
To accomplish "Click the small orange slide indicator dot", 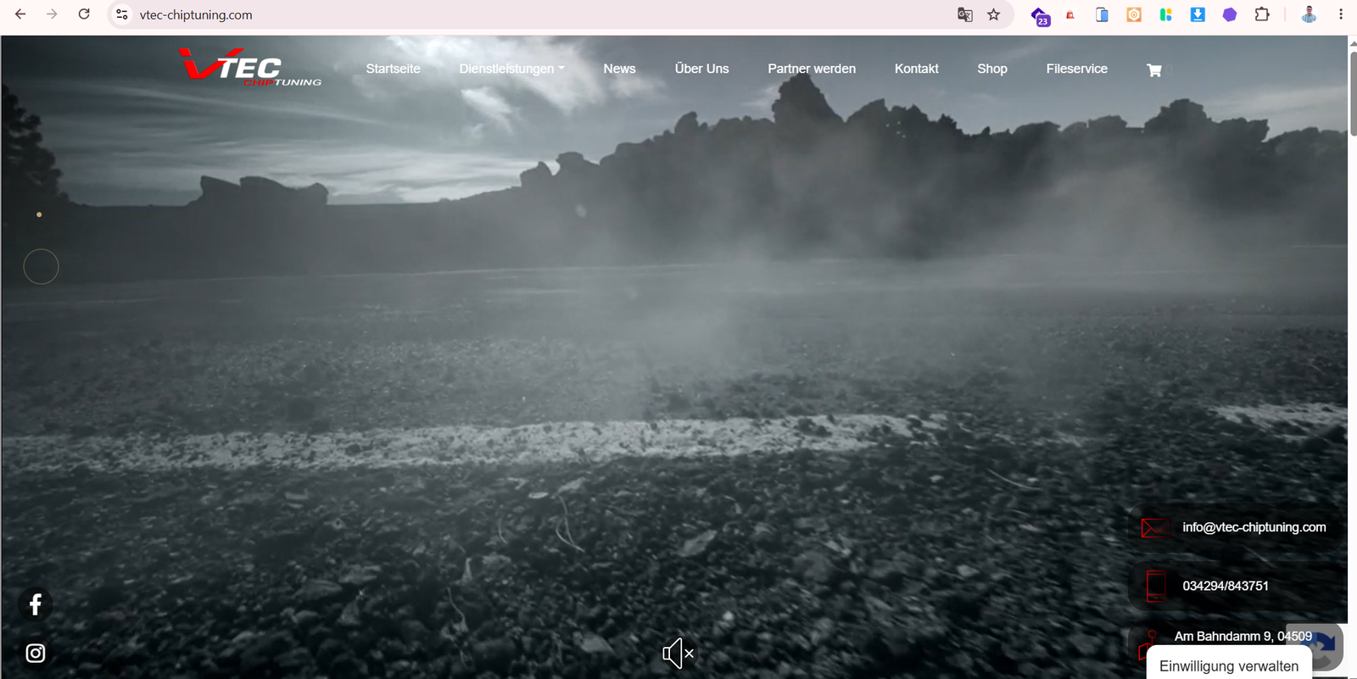I will (x=39, y=214).
